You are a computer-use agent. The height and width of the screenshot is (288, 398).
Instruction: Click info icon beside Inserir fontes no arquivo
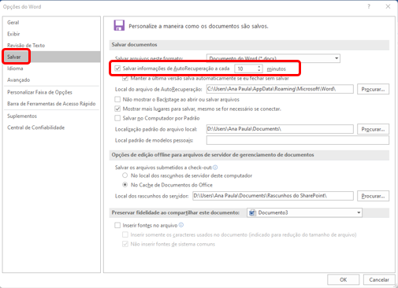(x=181, y=225)
